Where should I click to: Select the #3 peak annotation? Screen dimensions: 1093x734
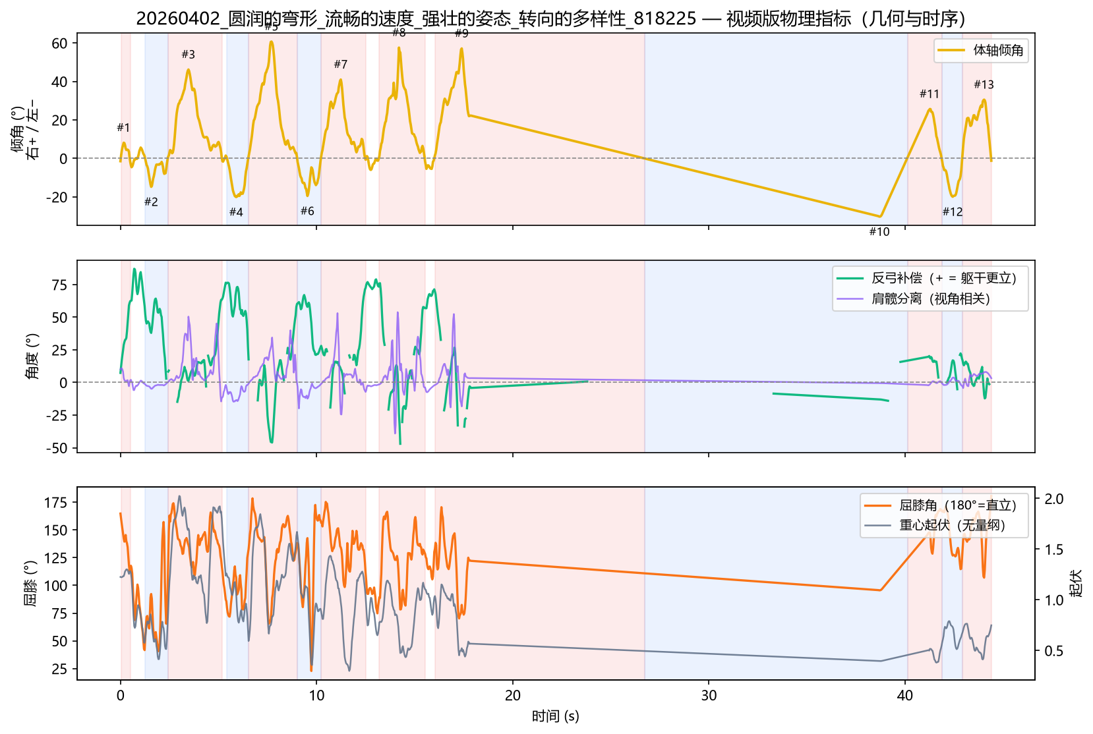click(188, 55)
